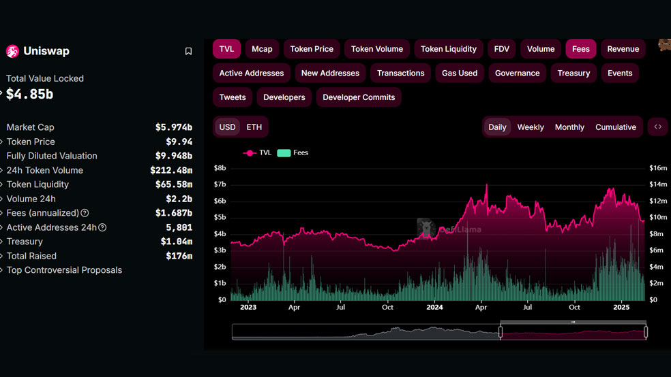This screenshot has width=671, height=377.
Task: Click the DefiLlama watermark on chart
Action: 449,229
